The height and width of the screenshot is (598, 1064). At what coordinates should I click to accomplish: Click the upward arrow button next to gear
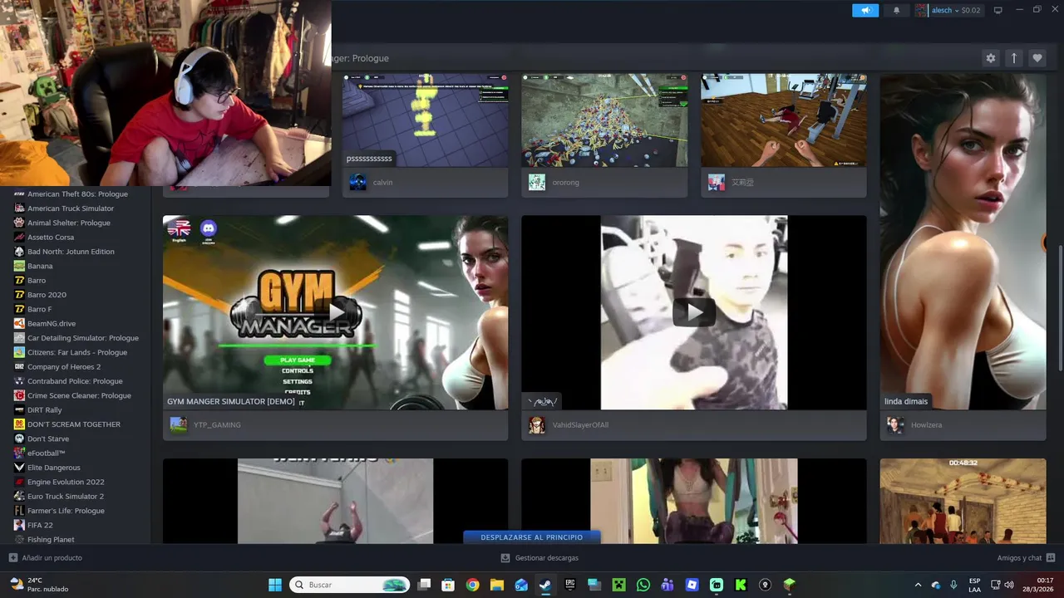click(x=1013, y=58)
